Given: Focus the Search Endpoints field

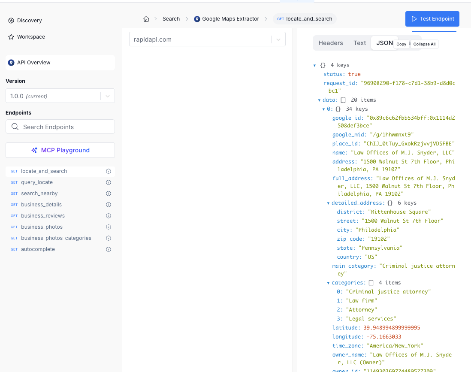Looking at the screenshot, I should (60, 127).
